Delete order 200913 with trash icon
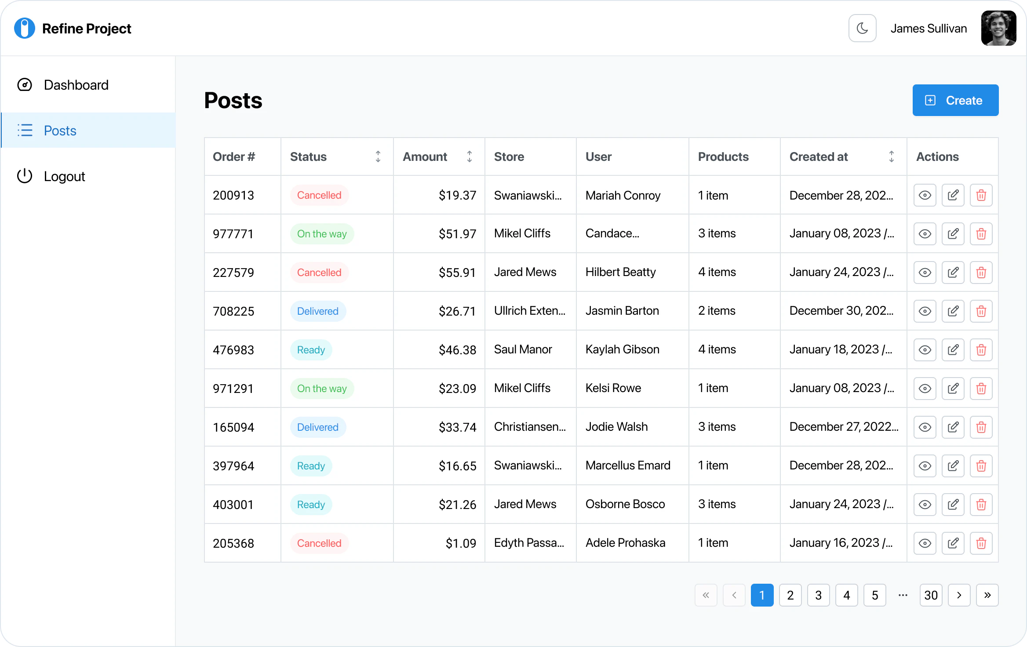1027x647 pixels. [981, 195]
